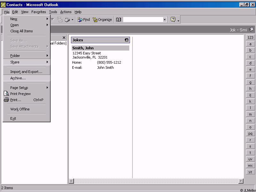
Task: Close the Folder List pane
Action: [64, 37]
